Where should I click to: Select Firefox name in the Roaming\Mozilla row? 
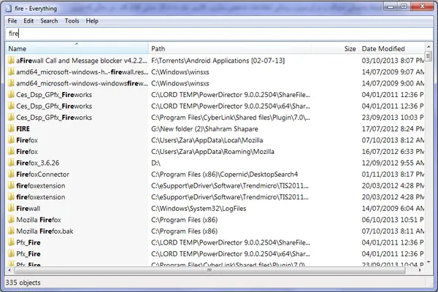pyautogui.click(x=27, y=152)
